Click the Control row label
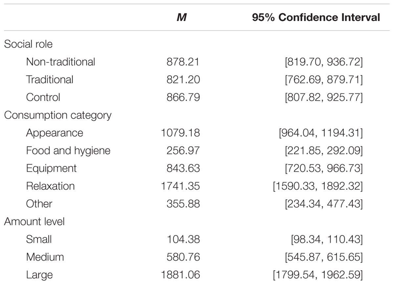 [x=43, y=97]
